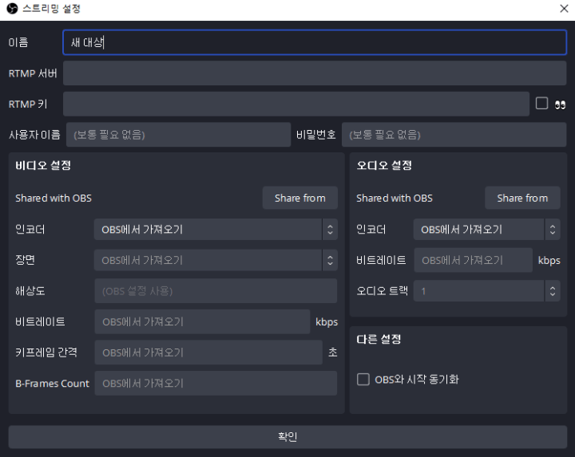The width and height of the screenshot is (575, 457).
Task: Click the 비디오 설정 heading
Action: click(43, 165)
